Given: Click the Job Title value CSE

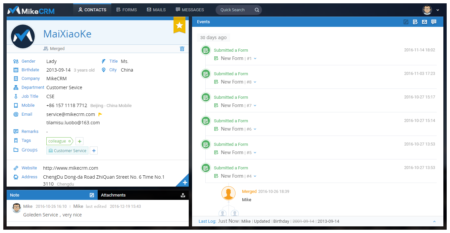Looking at the screenshot, I should [50, 96].
